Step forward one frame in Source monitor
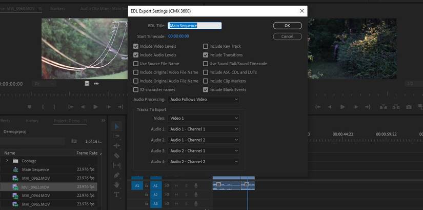 pos(109,107)
